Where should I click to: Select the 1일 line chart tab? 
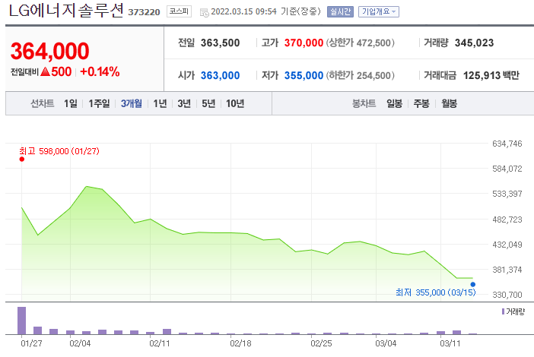pos(71,103)
